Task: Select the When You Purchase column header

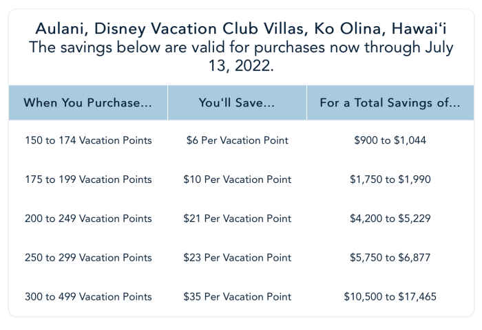Action: coord(88,102)
